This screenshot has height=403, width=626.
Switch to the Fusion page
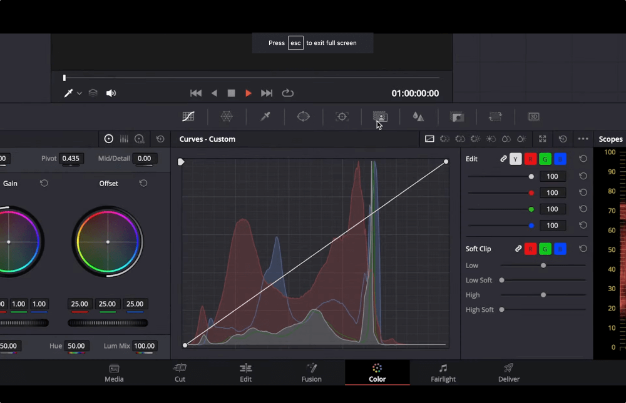point(311,373)
